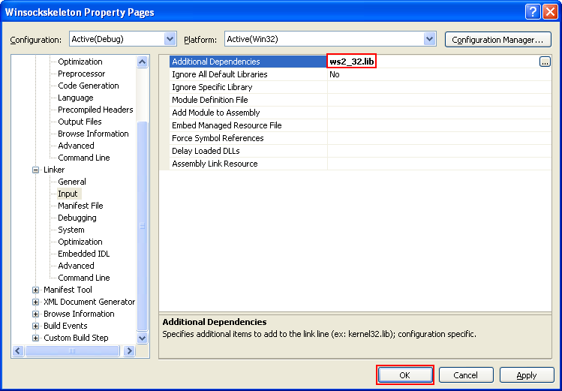562x391 pixels.
Task: Click the tree's horizontal scrollbar thumb
Action: tap(72, 351)
